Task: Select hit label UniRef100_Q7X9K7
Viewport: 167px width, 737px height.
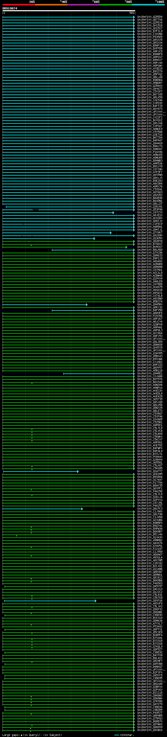Action: coord(150,233)
